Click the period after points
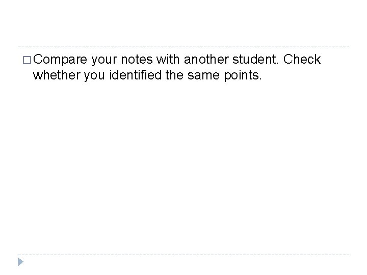Viewport: 367px width, 275px height. [260, 79]
